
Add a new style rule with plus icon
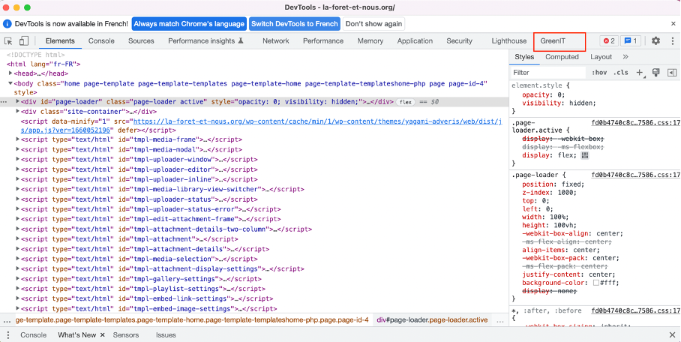point(640,73)
